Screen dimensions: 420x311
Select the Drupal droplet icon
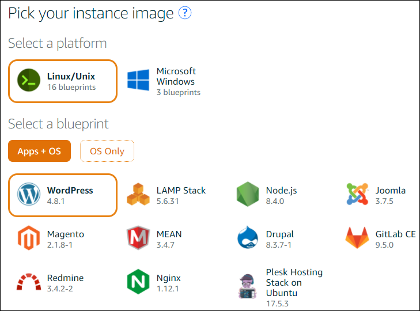(248, 238)
